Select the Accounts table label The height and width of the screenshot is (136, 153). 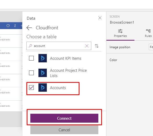[58, 88]
